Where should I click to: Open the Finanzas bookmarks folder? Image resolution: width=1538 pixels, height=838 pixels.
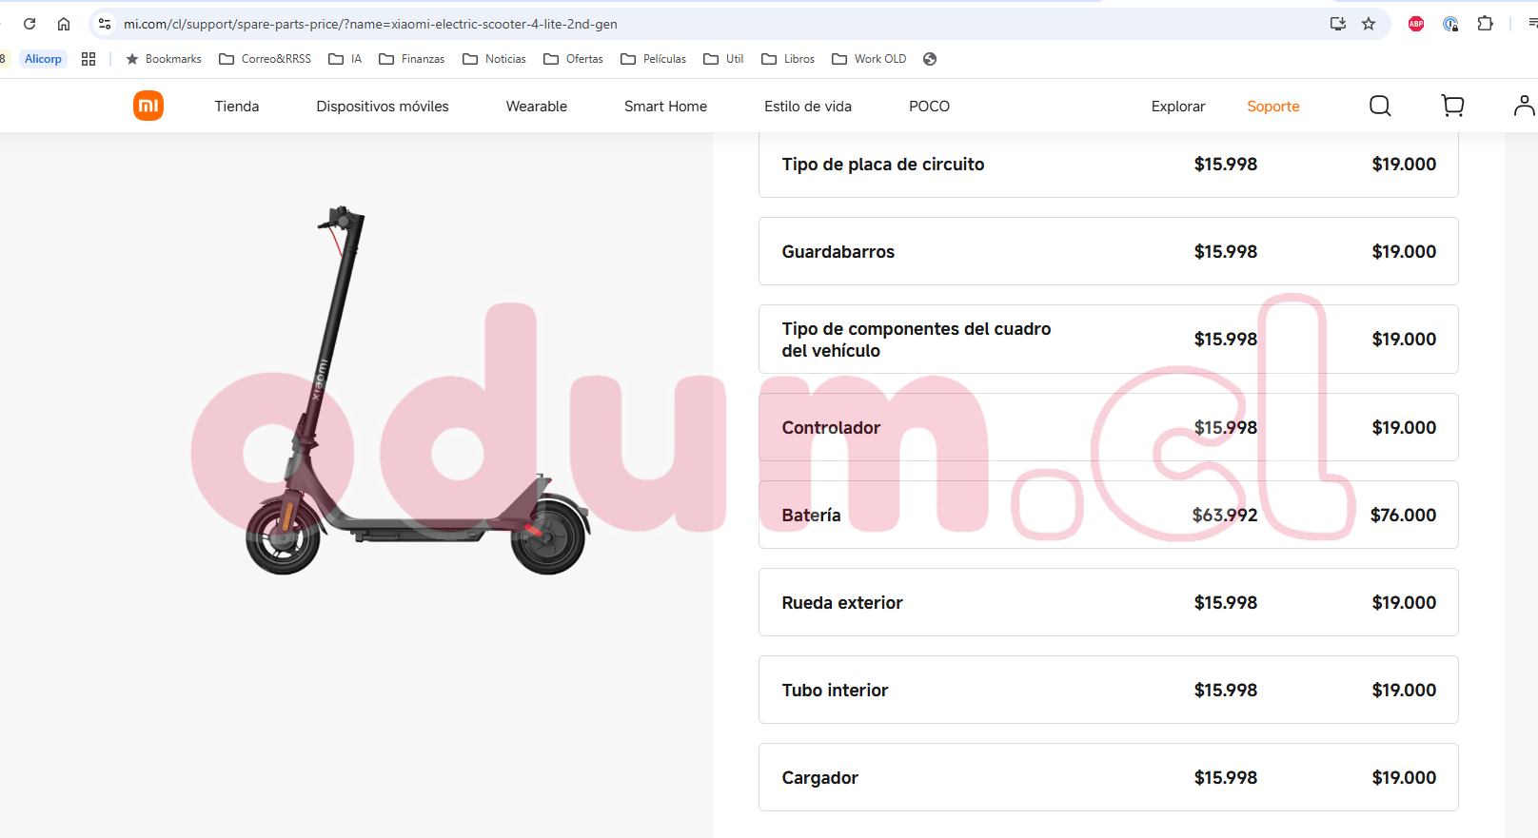point(412,59)
